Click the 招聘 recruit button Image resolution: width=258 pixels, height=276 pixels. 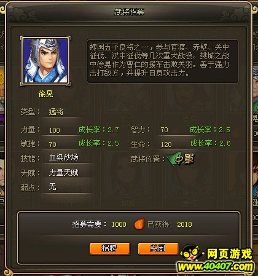click(x=109, y=248)
